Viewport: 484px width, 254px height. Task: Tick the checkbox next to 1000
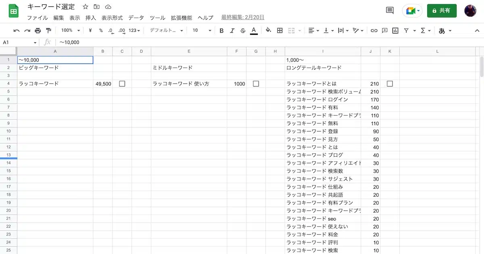(x=256, y=84)
